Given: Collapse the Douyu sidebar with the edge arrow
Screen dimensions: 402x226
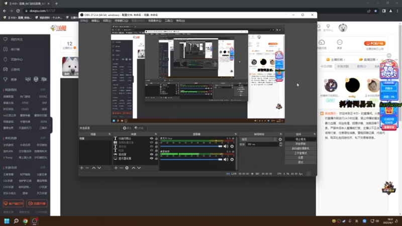Looking at the screenshot, I should [x=51, y=125].
